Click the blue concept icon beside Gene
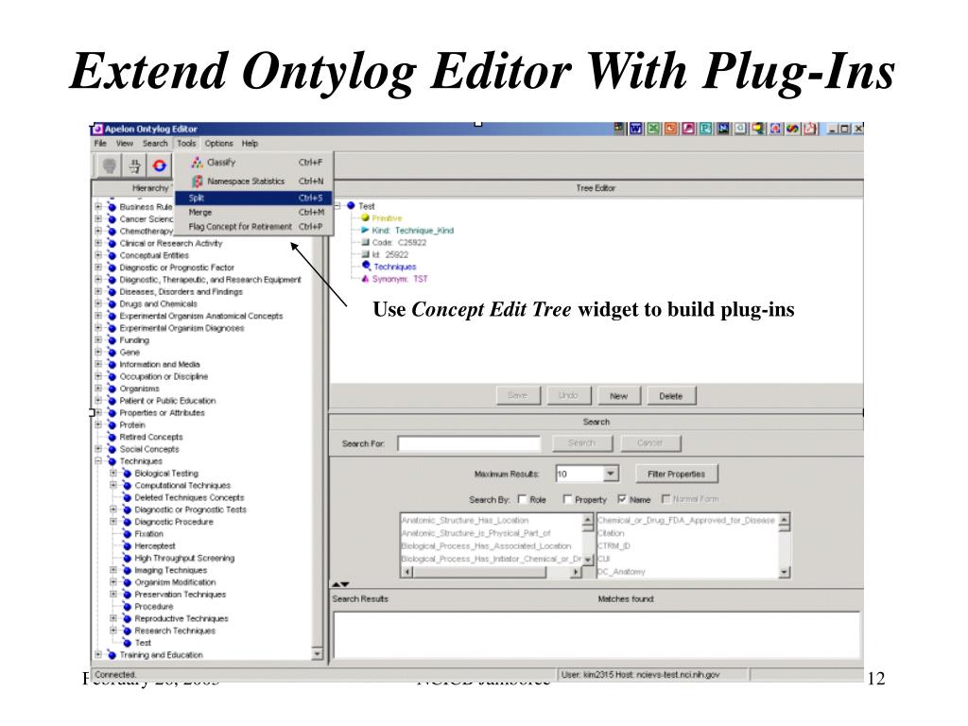The image size is (968, 726). coord(112,352)
